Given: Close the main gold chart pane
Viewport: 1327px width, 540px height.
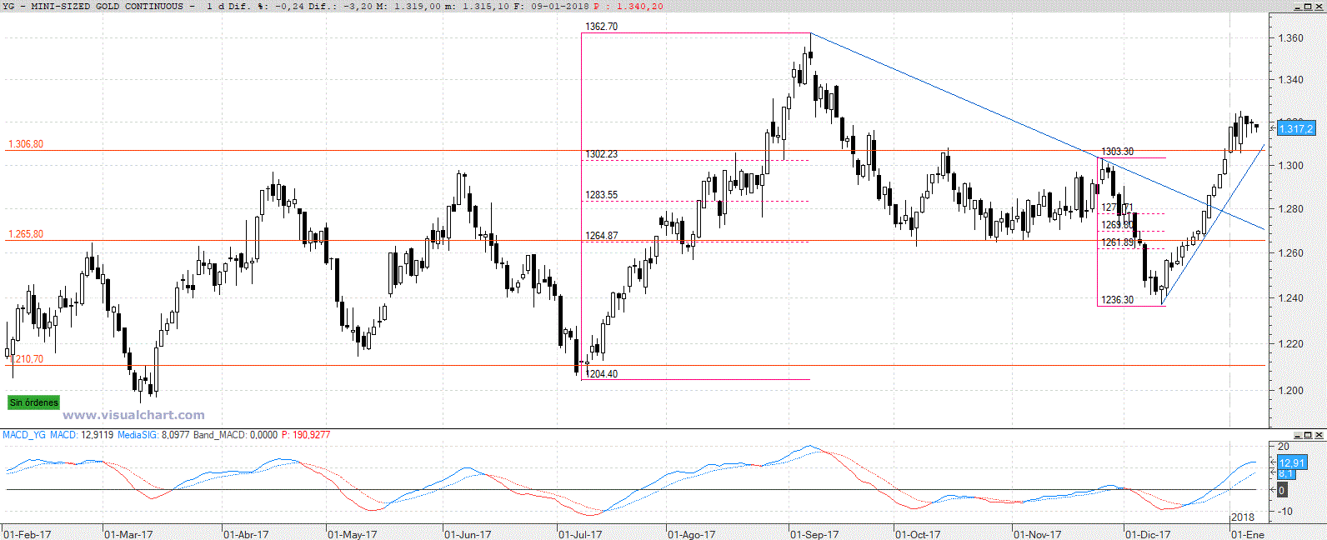Looking at the screenshot, I should (1320, 7).
